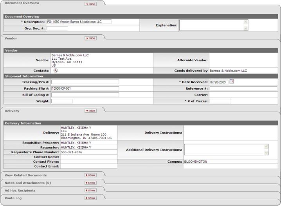The height and width of the screenshot is (206, 281).
Task: Click the Alternate Vendor label
Action: (193, 60)
